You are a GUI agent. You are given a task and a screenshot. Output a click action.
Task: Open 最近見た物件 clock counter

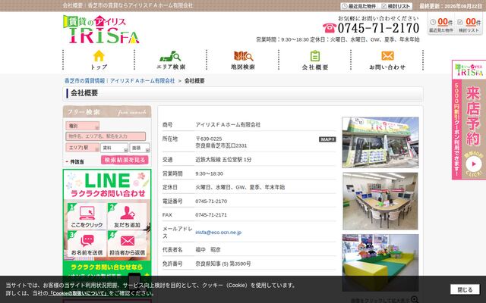(x=441, y=24)
